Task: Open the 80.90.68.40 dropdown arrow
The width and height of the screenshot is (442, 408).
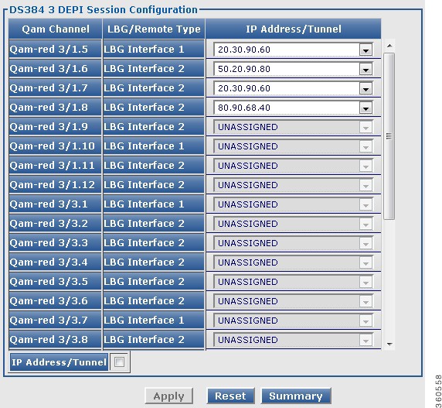Action: coord(365,108)
